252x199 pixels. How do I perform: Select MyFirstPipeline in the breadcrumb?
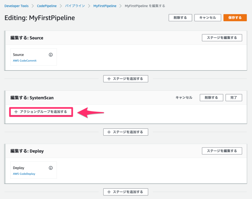105,6
